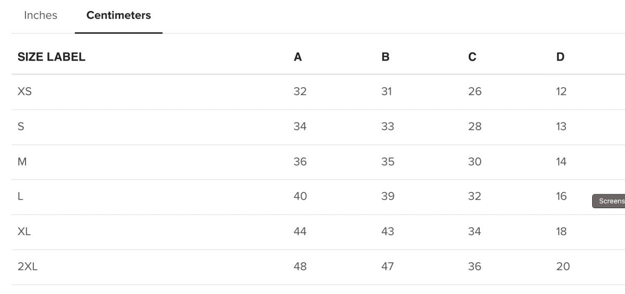The image size is (625, 294).
Task: Select the M size row label
Action: pos(22,162)
